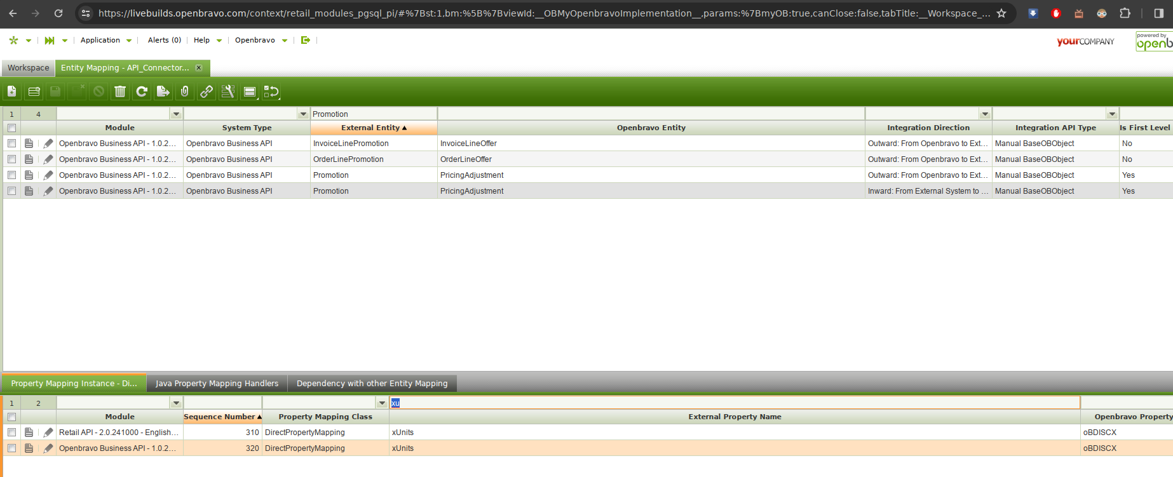
Task: Open the Integration Direction filter dropdown
Action: pyautogui.click(x=985, y=114)
